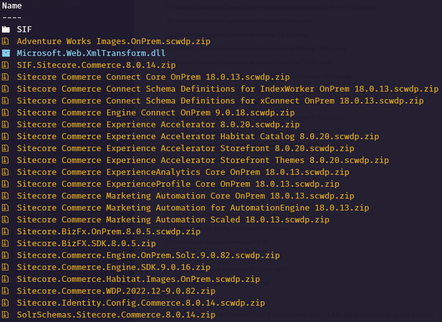Click the SIF.Sitecore.Commerce.8.0.14.zip filename
This screenshot has width=442, height=322.
pos(96,65)
